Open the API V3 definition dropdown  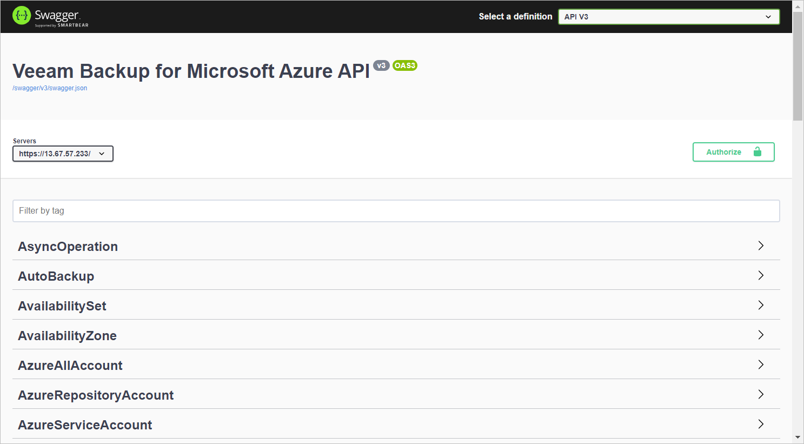click(669, 17)
